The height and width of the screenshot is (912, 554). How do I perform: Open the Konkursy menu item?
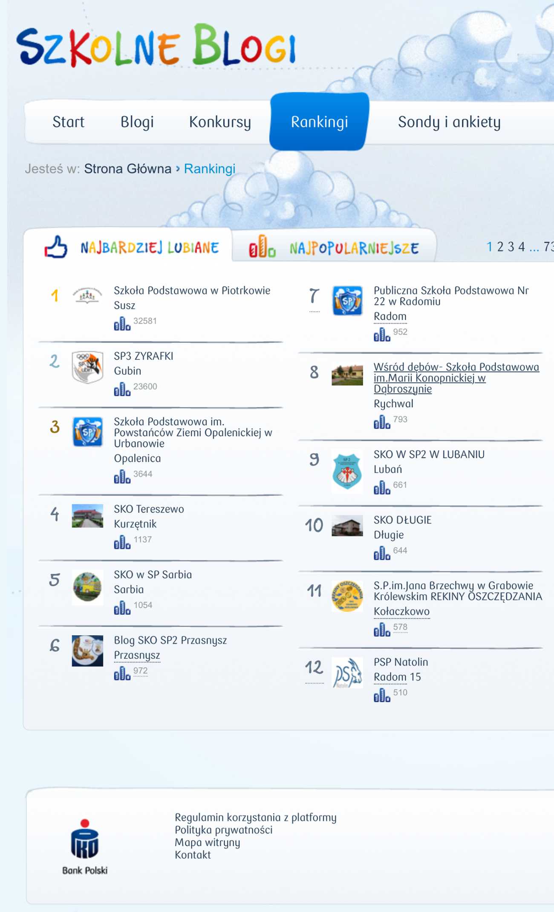pos(220,122)
